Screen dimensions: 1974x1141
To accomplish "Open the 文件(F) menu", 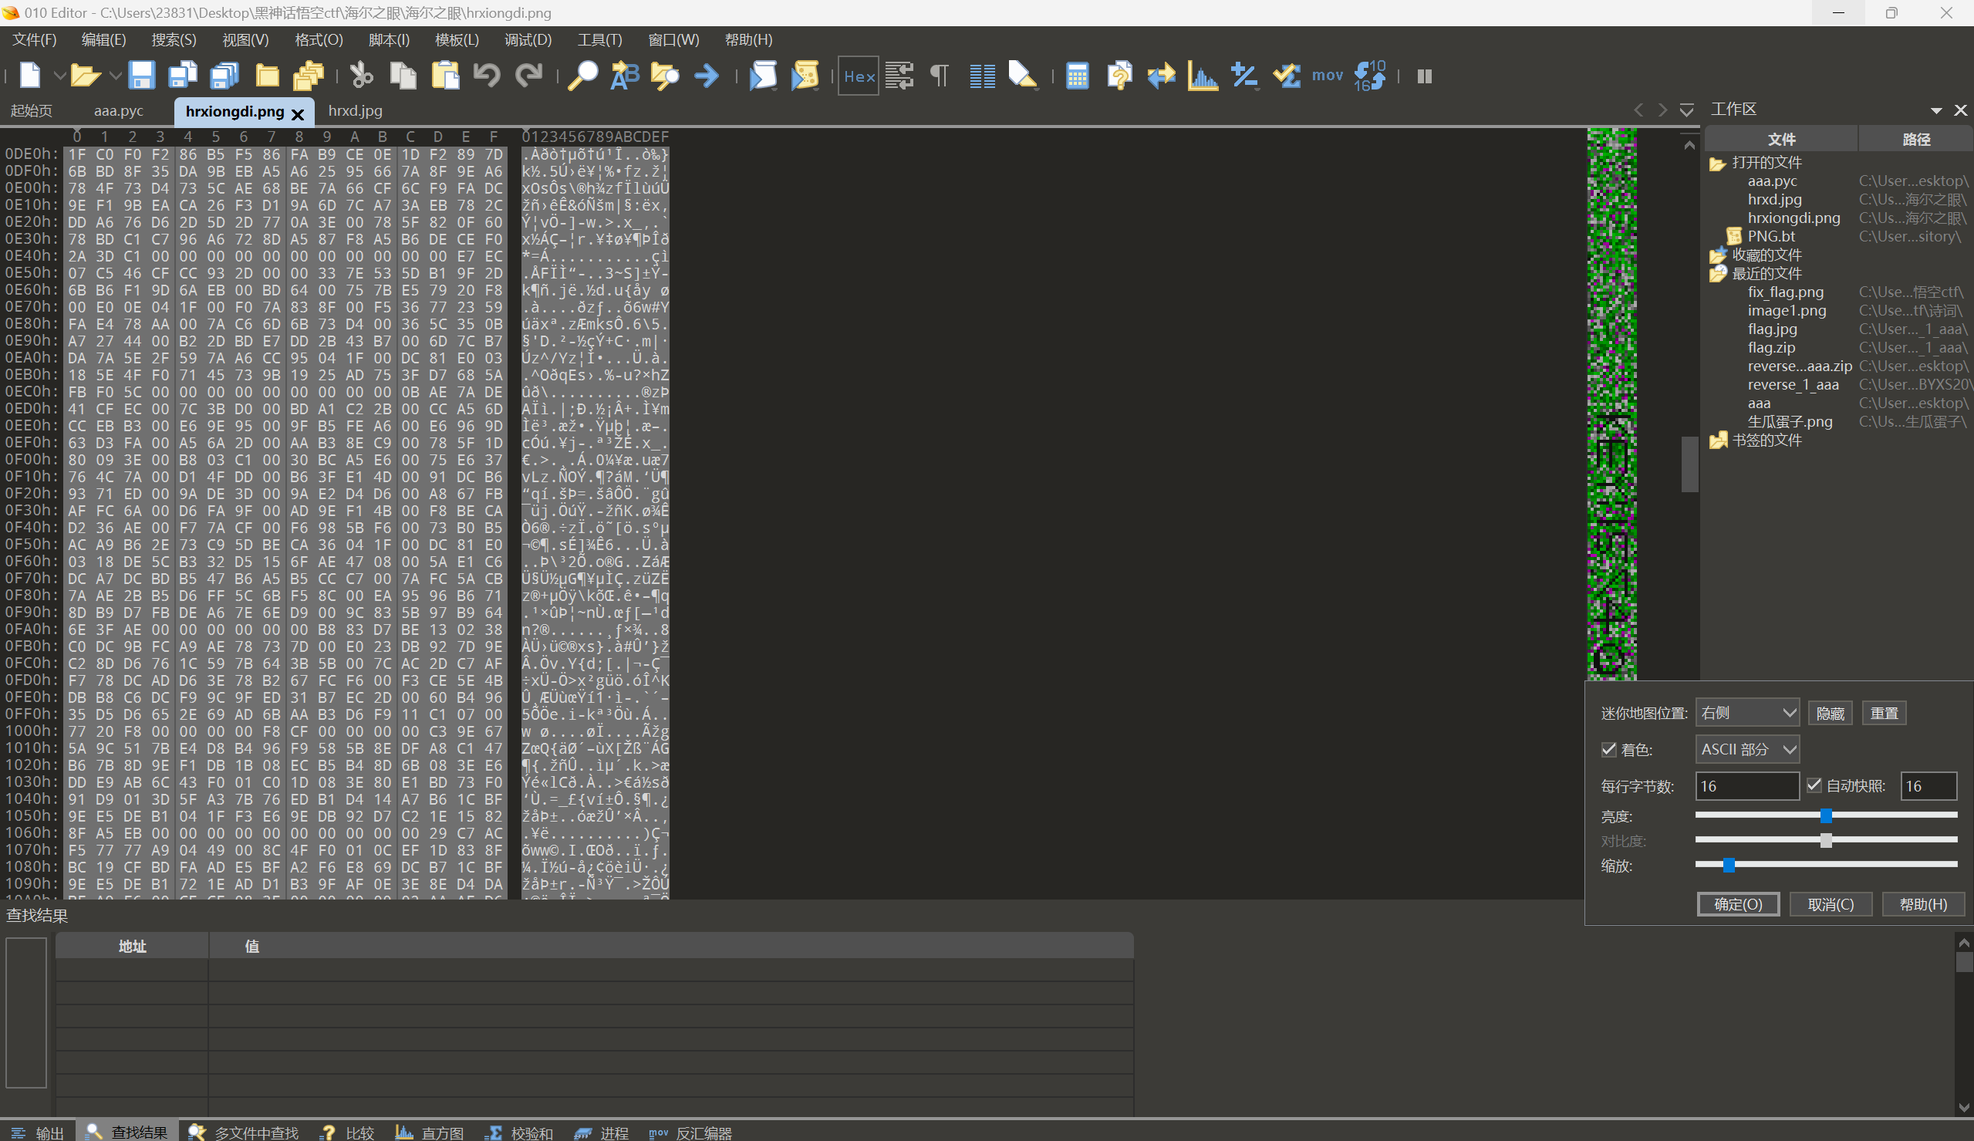I will [35, 39].
